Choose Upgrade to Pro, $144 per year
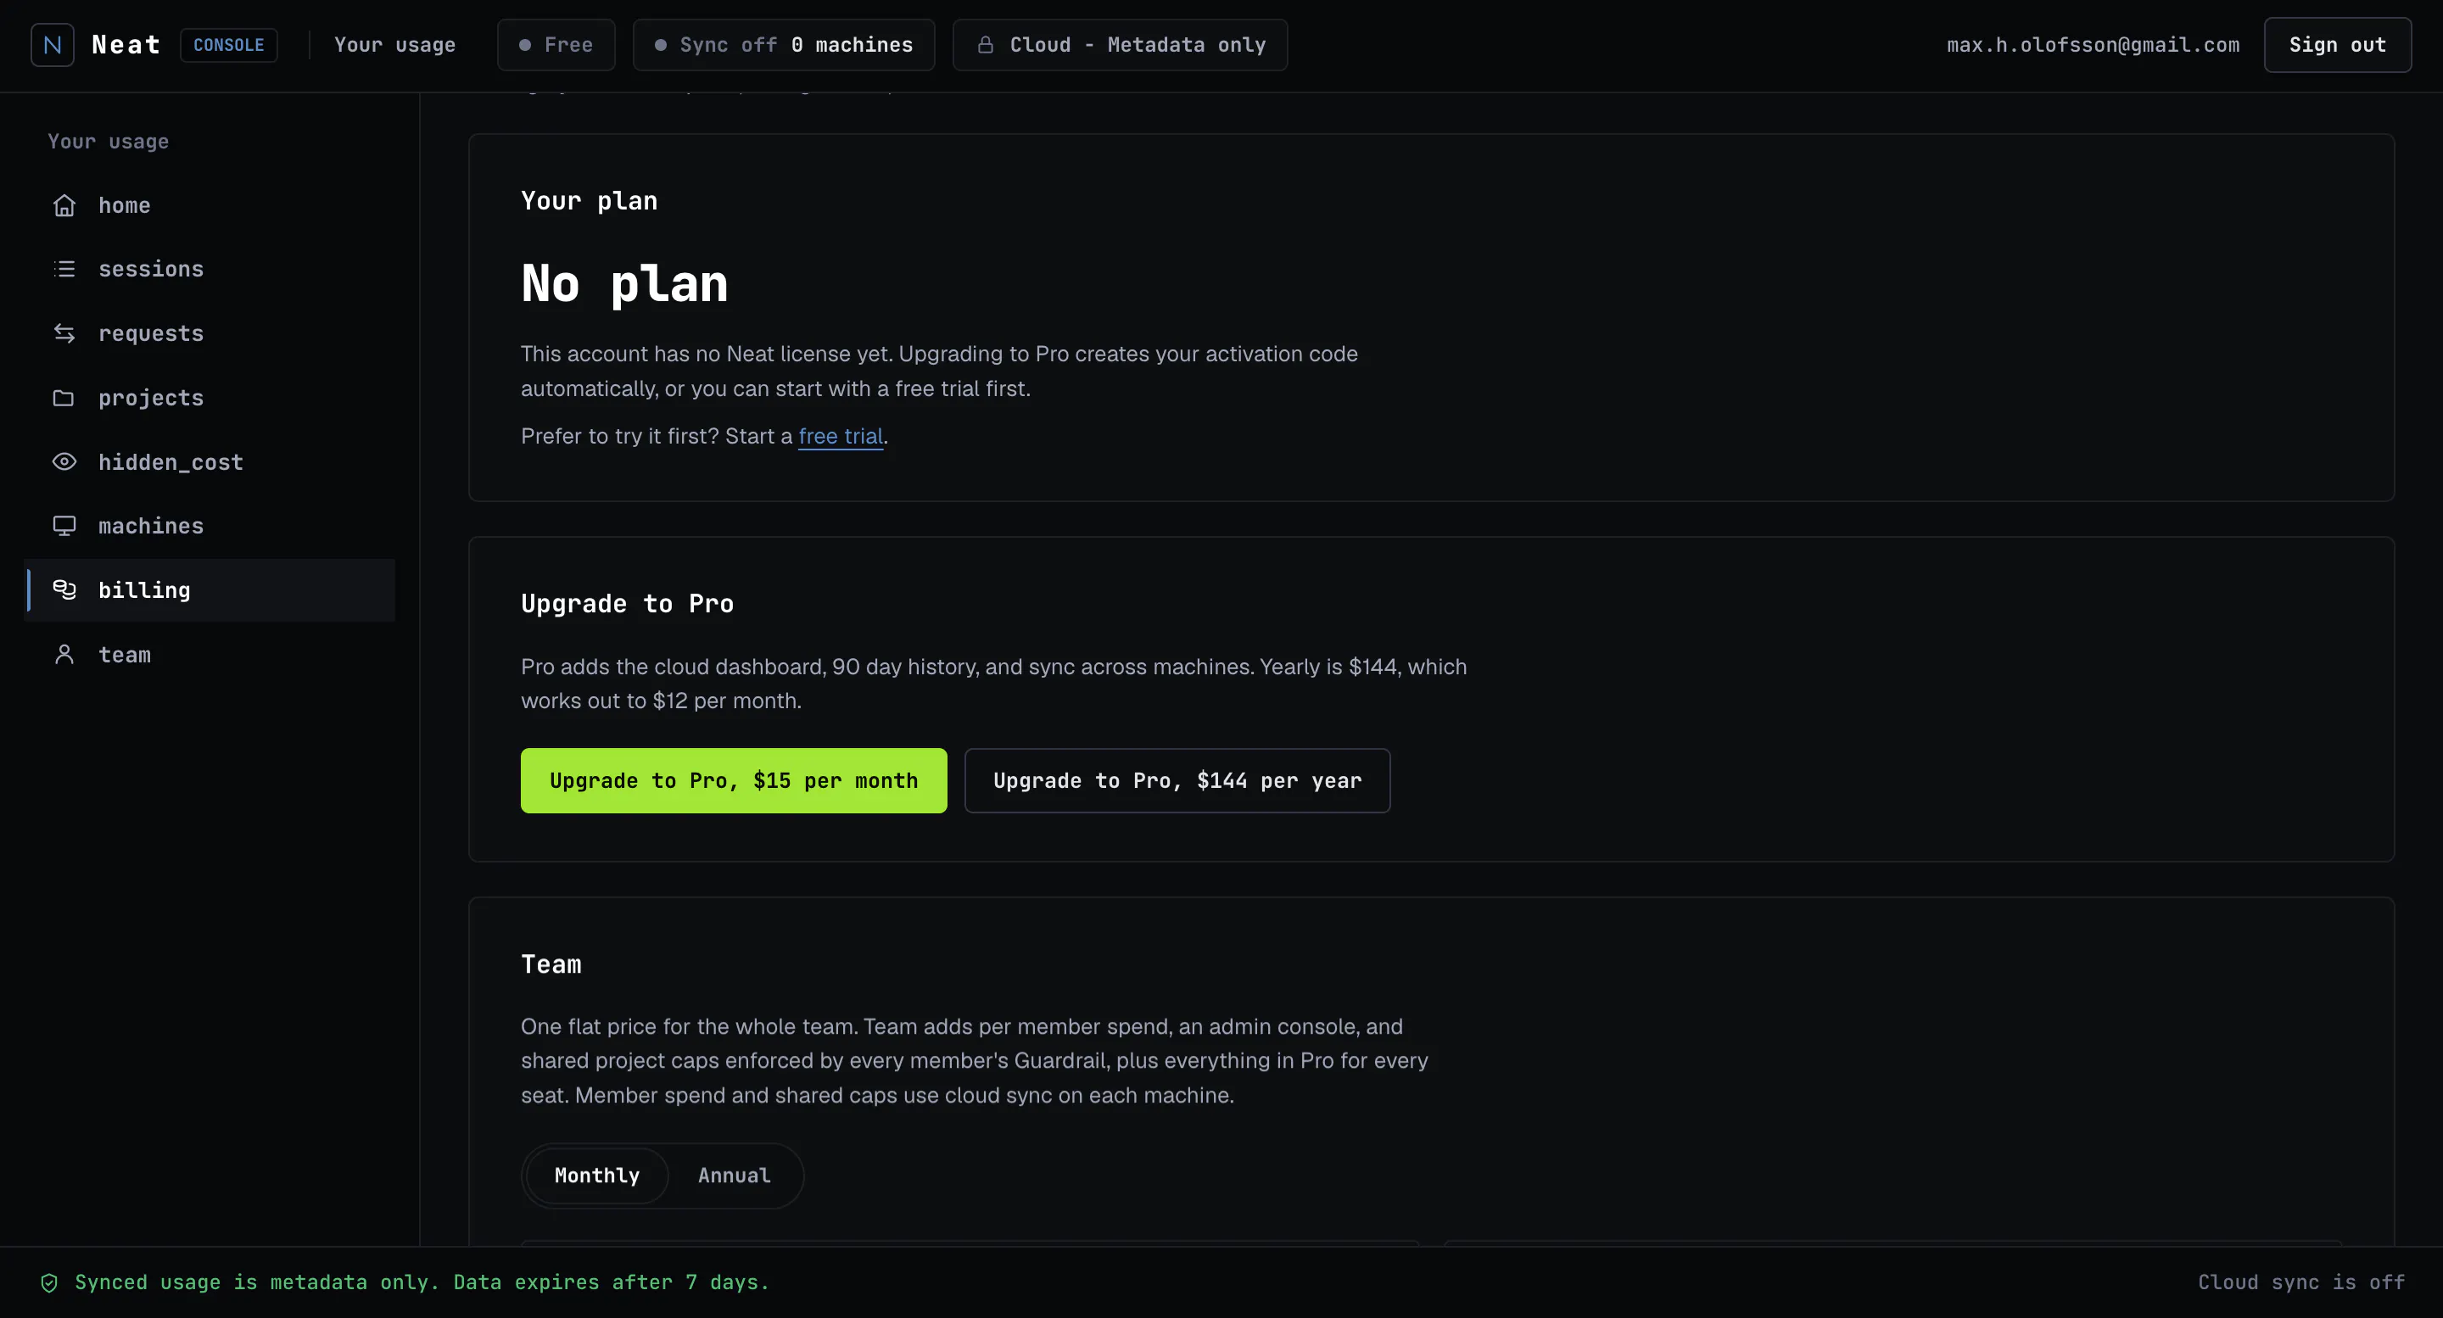This screenshot has height=1318, width=2443. tap(1177, 780)
